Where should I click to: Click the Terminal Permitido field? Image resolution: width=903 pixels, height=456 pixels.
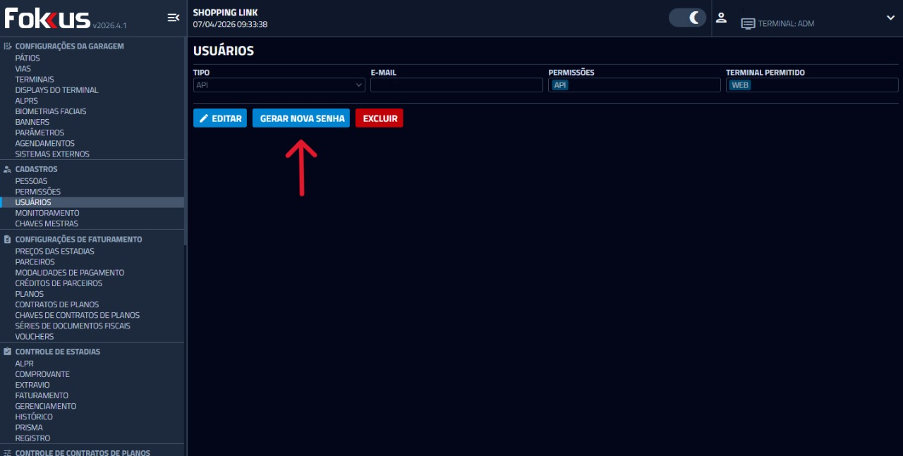[811, 85]
